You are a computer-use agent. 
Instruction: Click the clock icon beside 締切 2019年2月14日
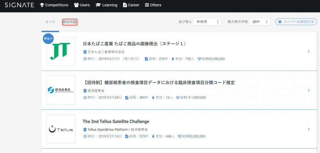click(x=85, y=136)
